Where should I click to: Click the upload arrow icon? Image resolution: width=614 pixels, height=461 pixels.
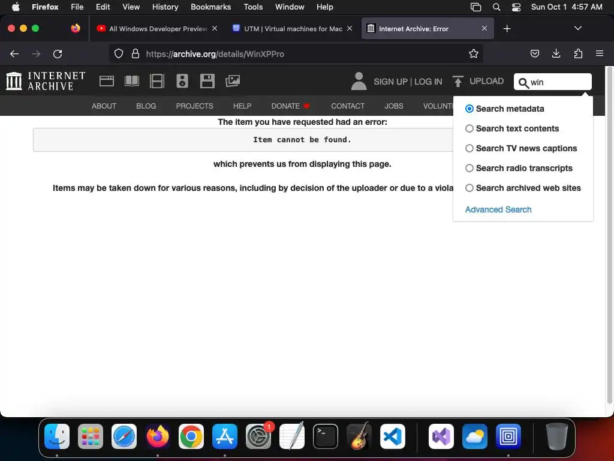(458, 81)
